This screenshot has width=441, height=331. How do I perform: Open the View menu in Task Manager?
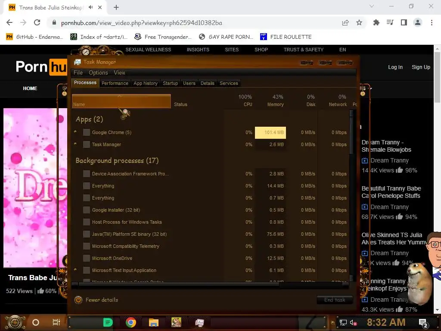[x=119, y=72]
